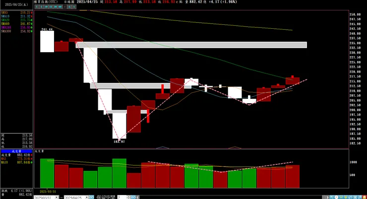367x199 pixels.
Task: Select the 60-minute timeframe button
Action: (x=60, y=7)
